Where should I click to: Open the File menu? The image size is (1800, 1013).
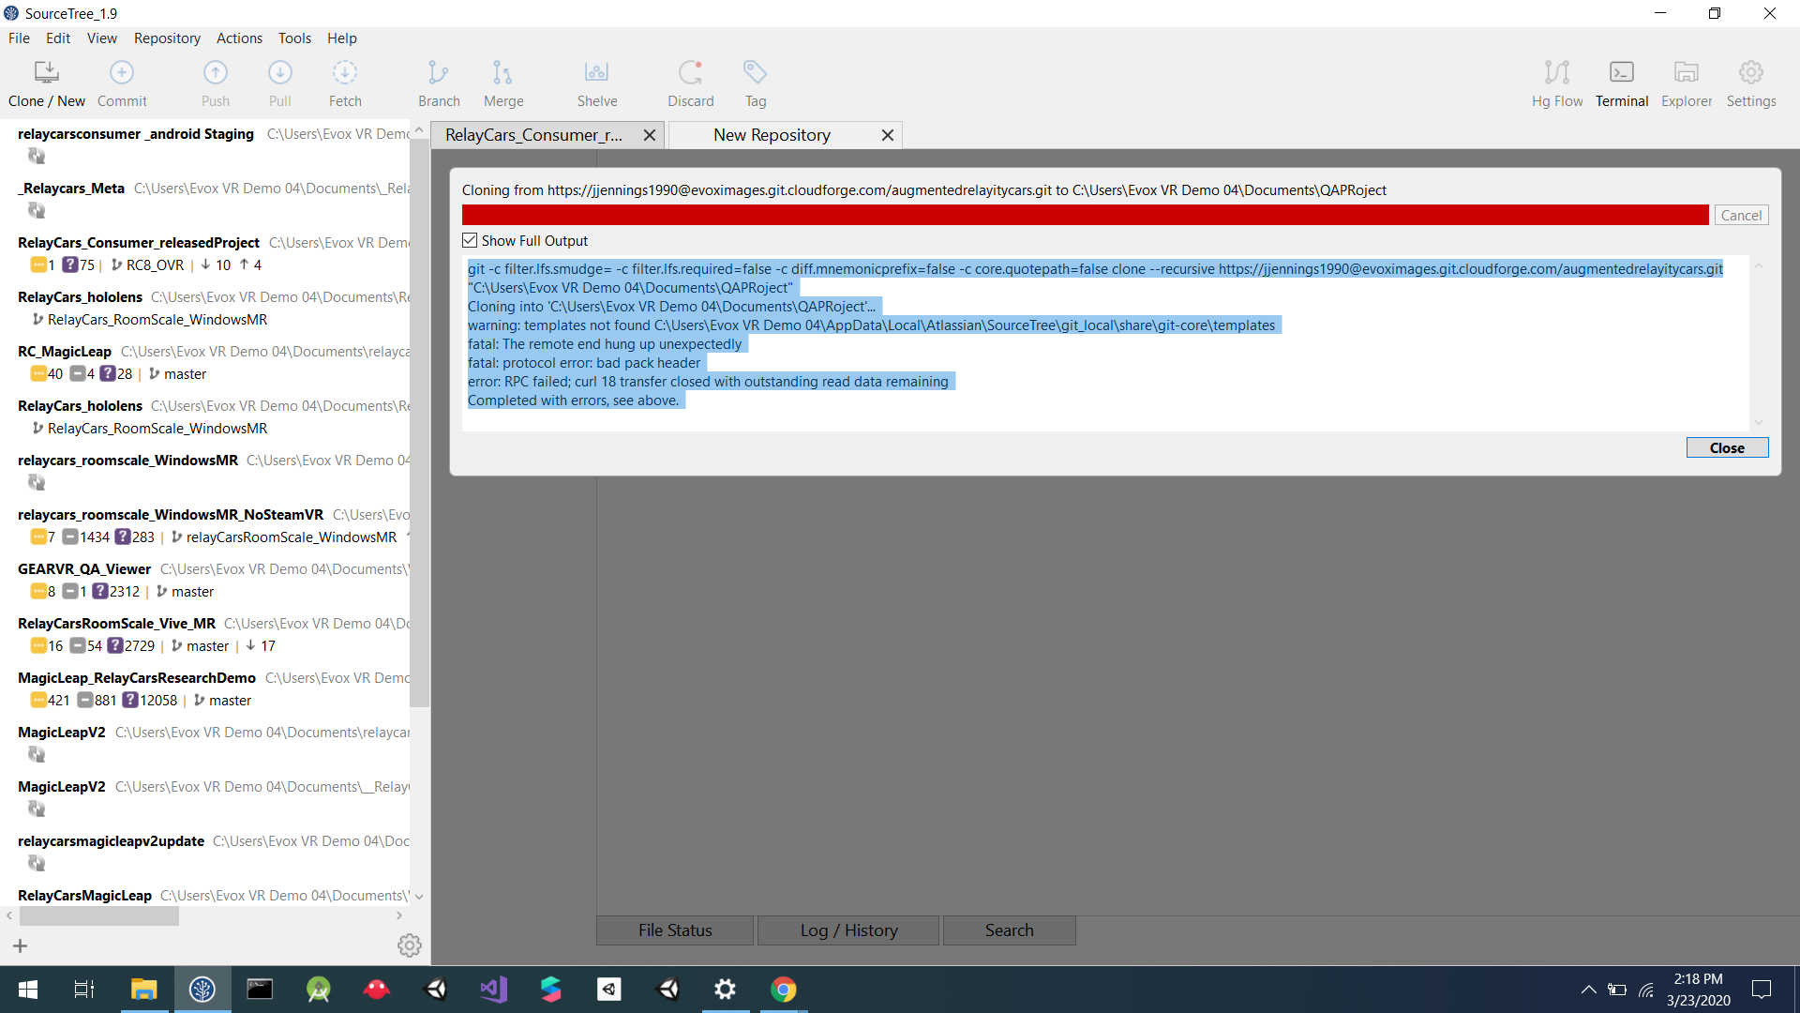tap(19, 38)
